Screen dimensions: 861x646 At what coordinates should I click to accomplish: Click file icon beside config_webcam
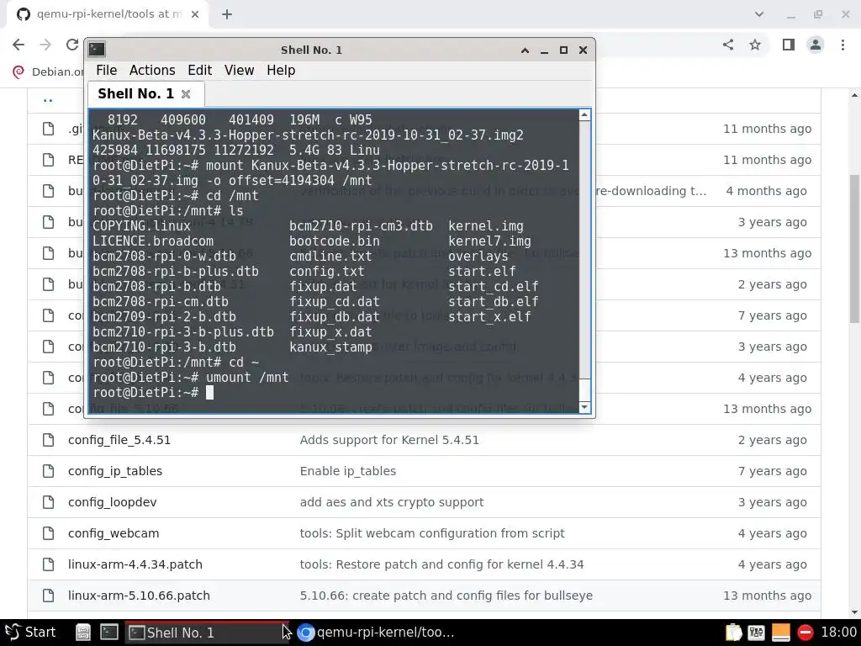(48, 533)
